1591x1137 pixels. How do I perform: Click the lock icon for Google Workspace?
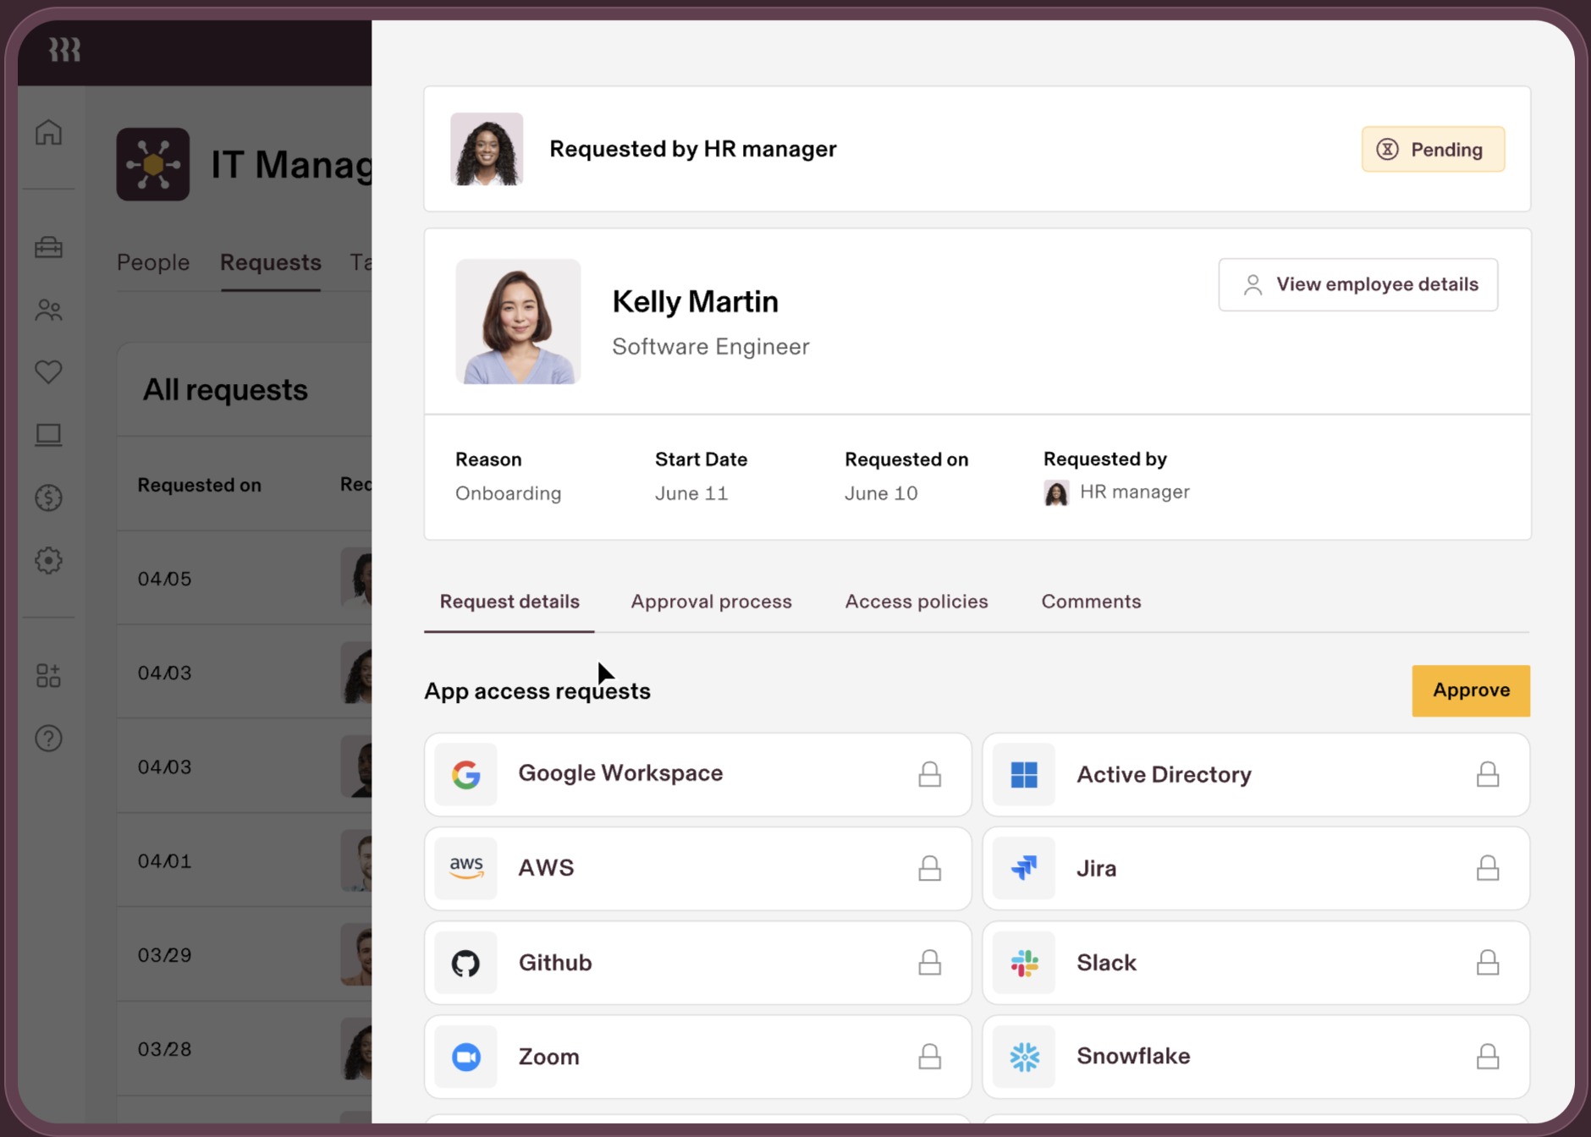pyautogui.click(x=929, y=774)
